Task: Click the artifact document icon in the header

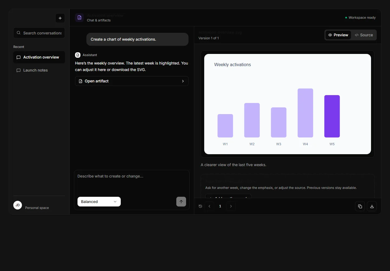Action: click(x=79, y=18)
